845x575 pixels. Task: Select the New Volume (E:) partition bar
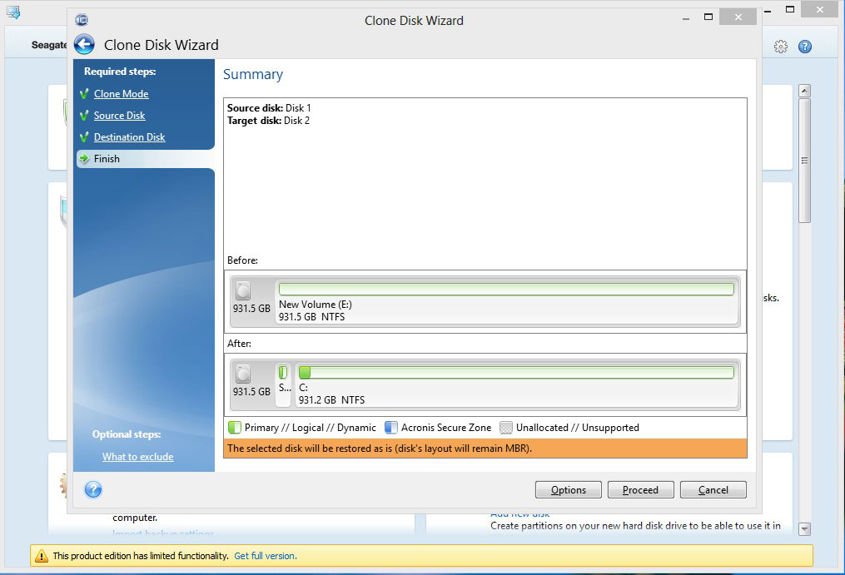(x=506, y=290)
